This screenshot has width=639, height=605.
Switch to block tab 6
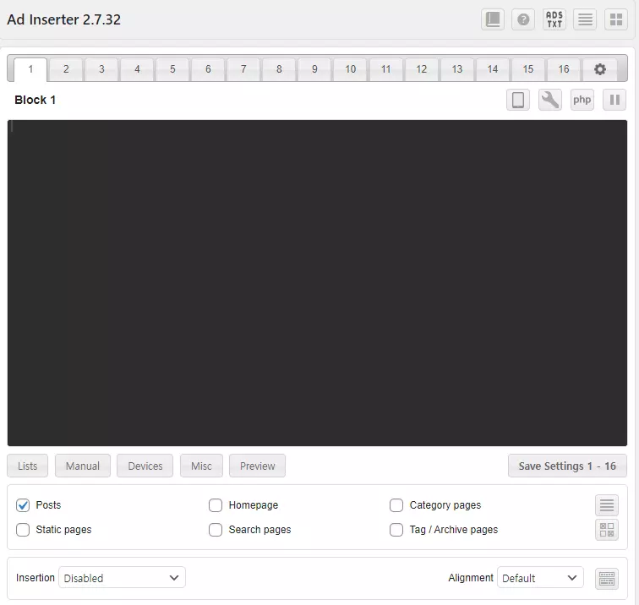[x=208, y=69]
